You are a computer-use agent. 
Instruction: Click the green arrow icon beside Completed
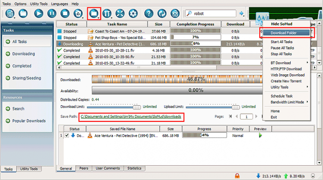pyautogui.click(x=8, y=66)
